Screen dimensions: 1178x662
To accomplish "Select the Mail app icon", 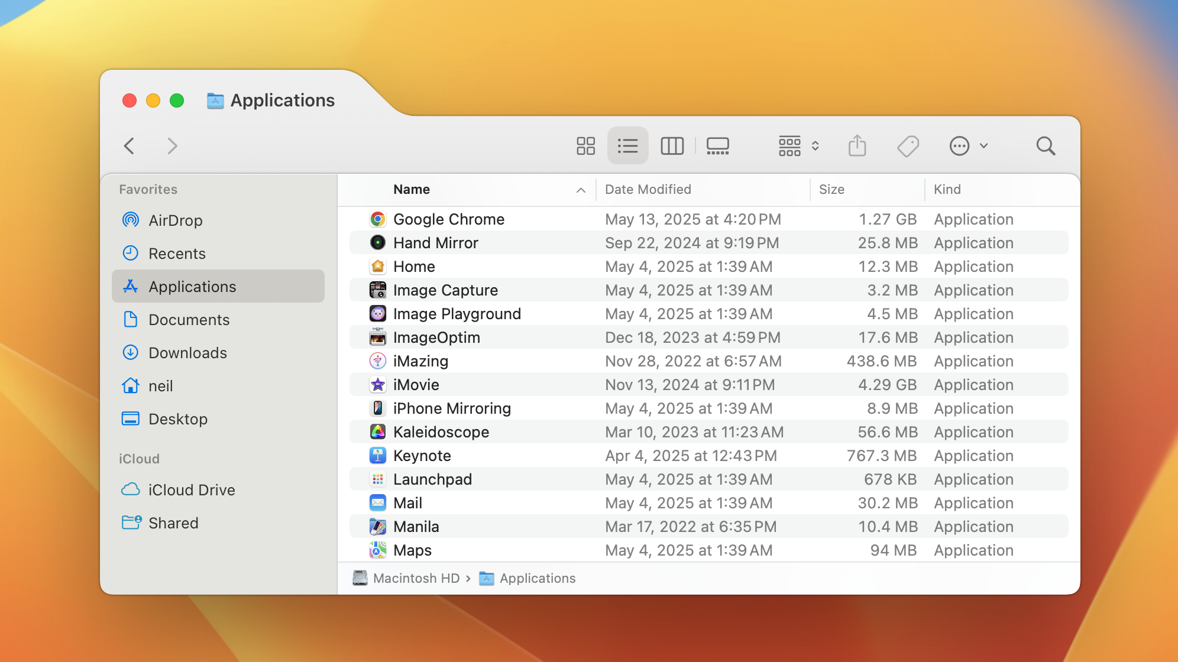I will [378, 503].
